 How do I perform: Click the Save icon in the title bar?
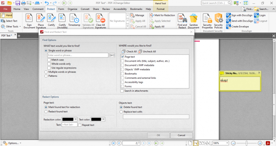coord(18,3)
